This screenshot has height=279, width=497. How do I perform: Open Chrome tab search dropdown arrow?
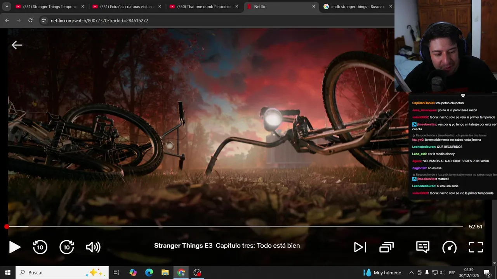[x=6, y=7]
